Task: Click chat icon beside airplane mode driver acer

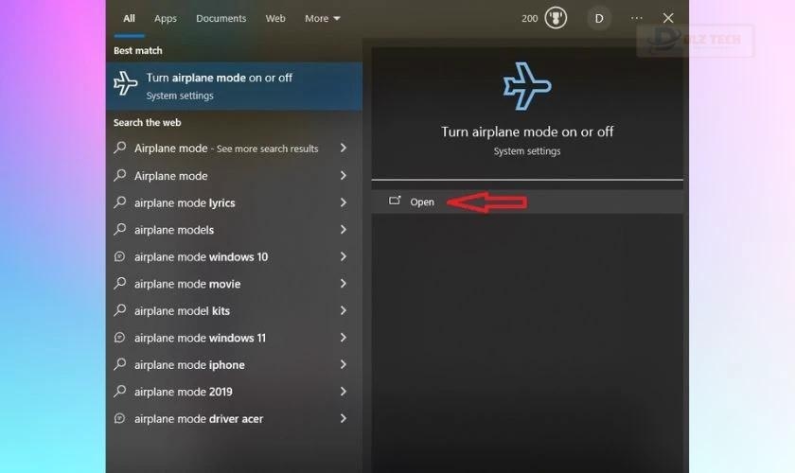Action: pyautogui.click(x=120, y=418)
